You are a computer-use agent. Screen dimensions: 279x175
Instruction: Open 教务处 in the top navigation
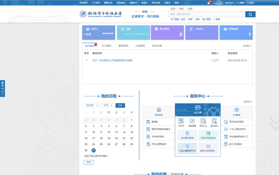pos(144,2)
